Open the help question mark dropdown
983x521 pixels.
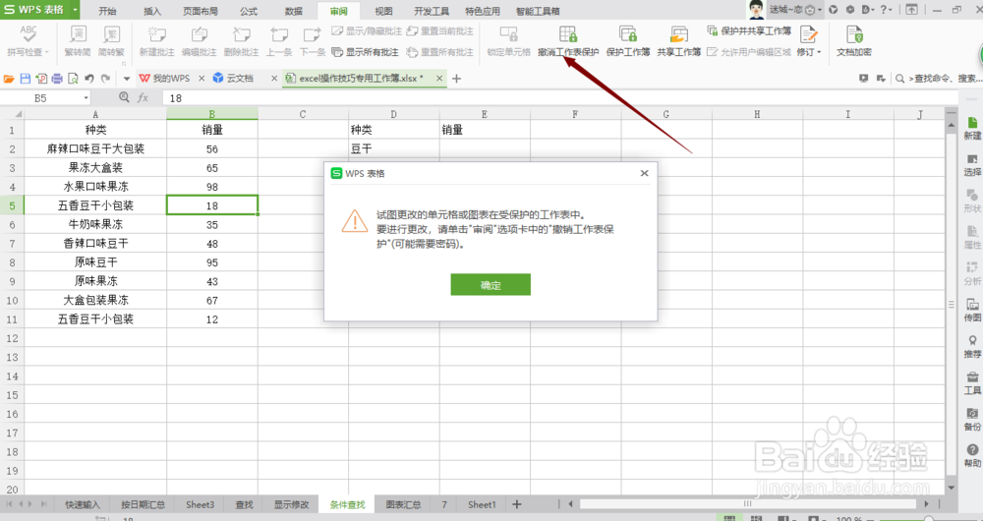(x=886, y=10)
